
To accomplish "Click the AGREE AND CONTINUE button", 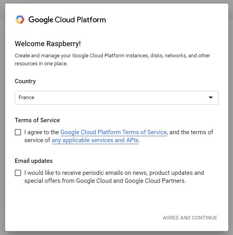I will [x=190, y=218].
